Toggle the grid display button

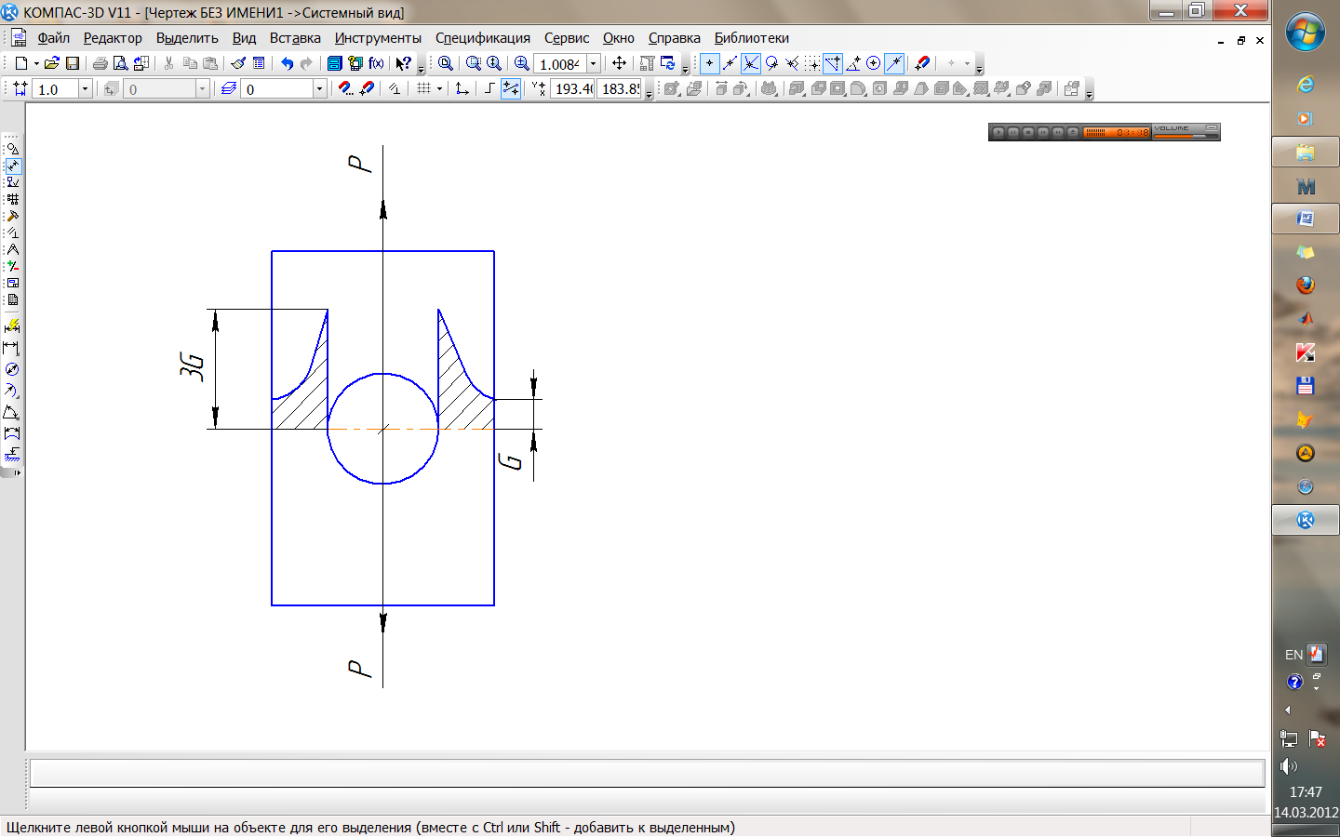(423, 88)
